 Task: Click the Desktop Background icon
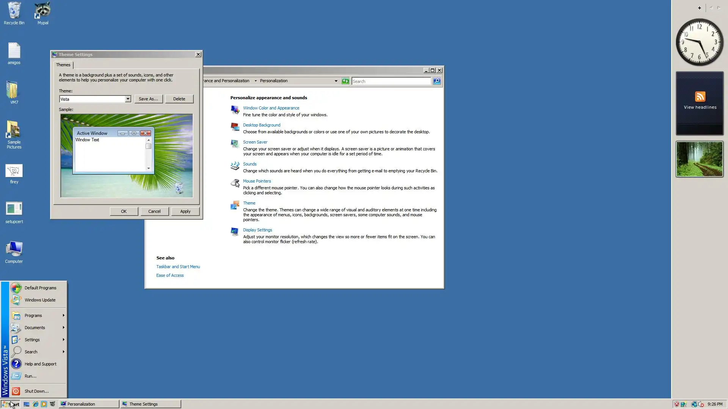point(235,127)
